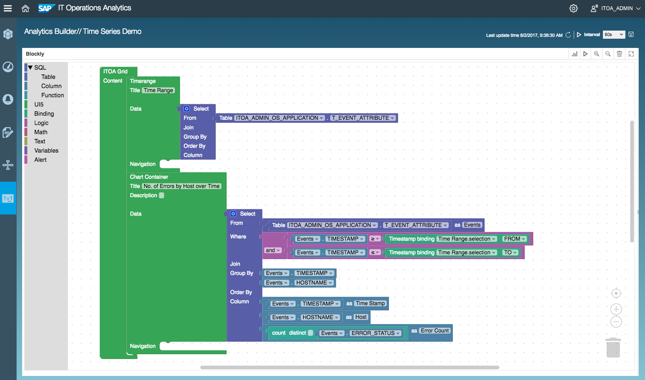Open the cube icon in the left sidebar
The image size is (645, 380).
coord(8,34)
